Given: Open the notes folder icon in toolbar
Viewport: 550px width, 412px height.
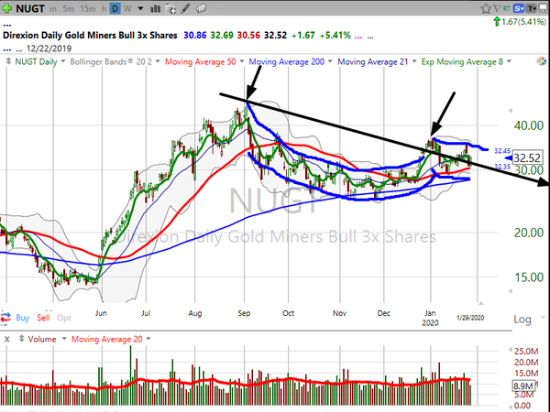Looking at the screenshot, I should 201,8.
